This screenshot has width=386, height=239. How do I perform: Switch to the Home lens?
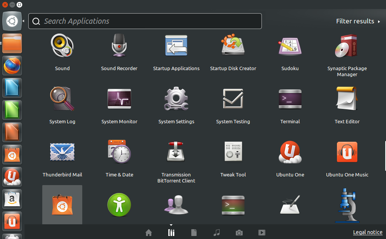149,233
